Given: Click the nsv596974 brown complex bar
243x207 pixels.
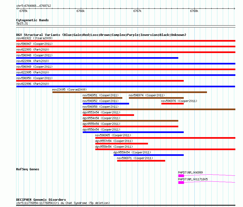Looking at the screenshot, I should (156, 98).
